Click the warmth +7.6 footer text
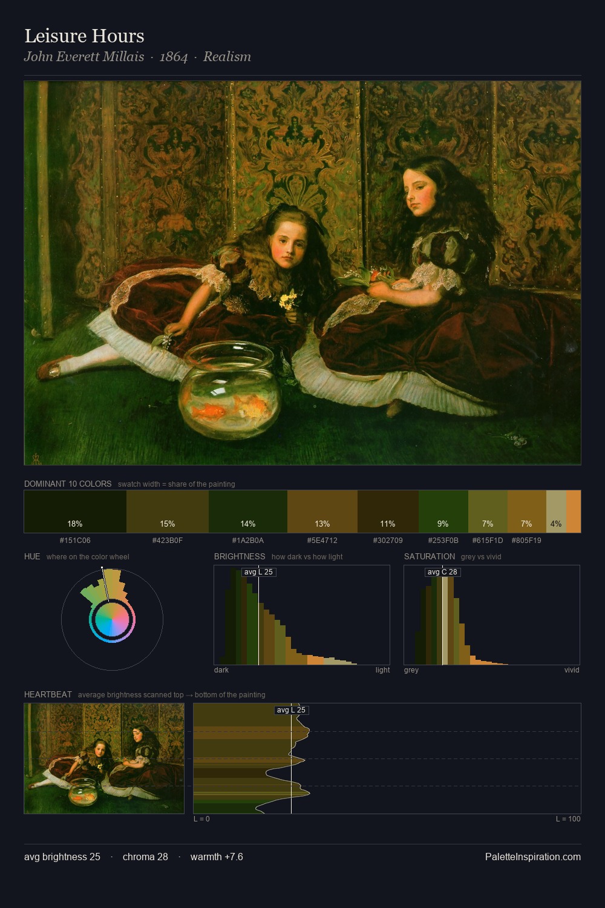The height and width of the screenshot is (908, 605). [x=217, y=857]
